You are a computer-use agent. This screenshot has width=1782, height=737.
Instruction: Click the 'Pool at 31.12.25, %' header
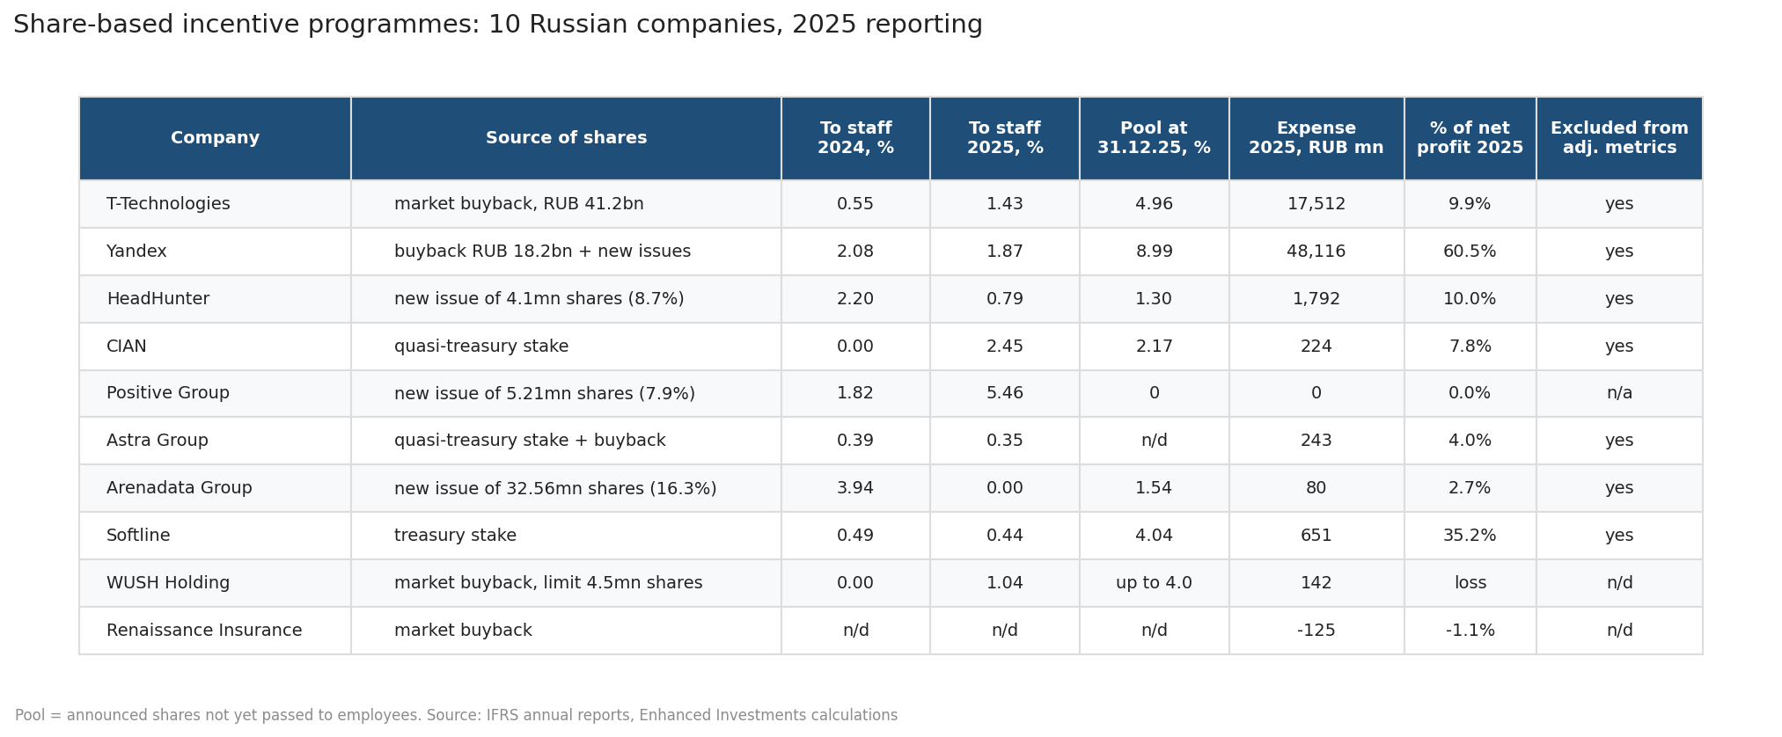[x=1154, y=138]
